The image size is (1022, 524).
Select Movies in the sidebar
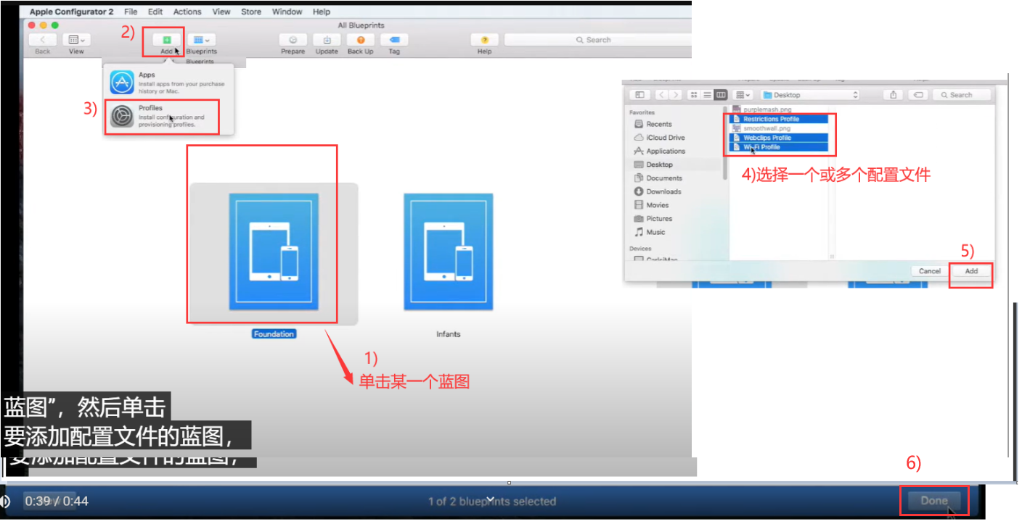[651, 205]
